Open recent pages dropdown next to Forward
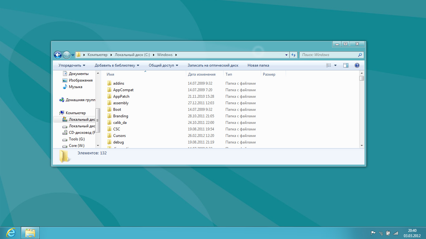Viewport: 426px width, 239px height. click(73, 55)
